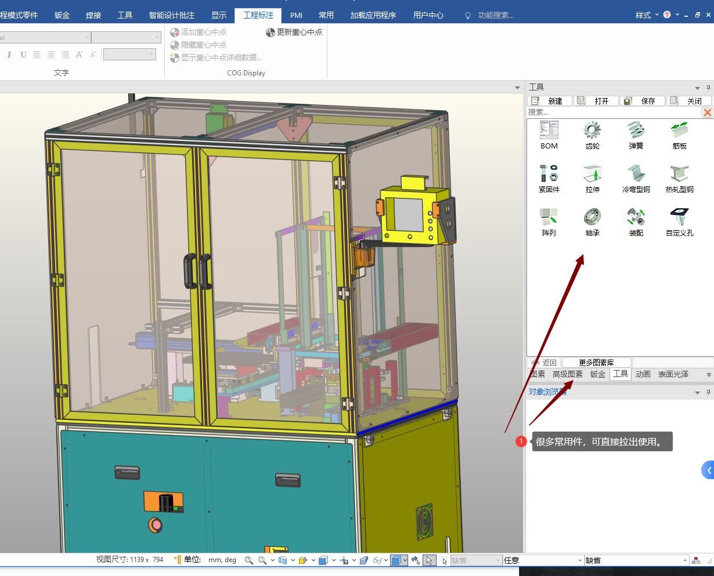714x576 pixels.
Task: Toggle the blue shaded display mode button
Action: point(396,560)
